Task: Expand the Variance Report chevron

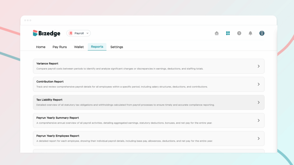Action: click(x=258, y=66)
